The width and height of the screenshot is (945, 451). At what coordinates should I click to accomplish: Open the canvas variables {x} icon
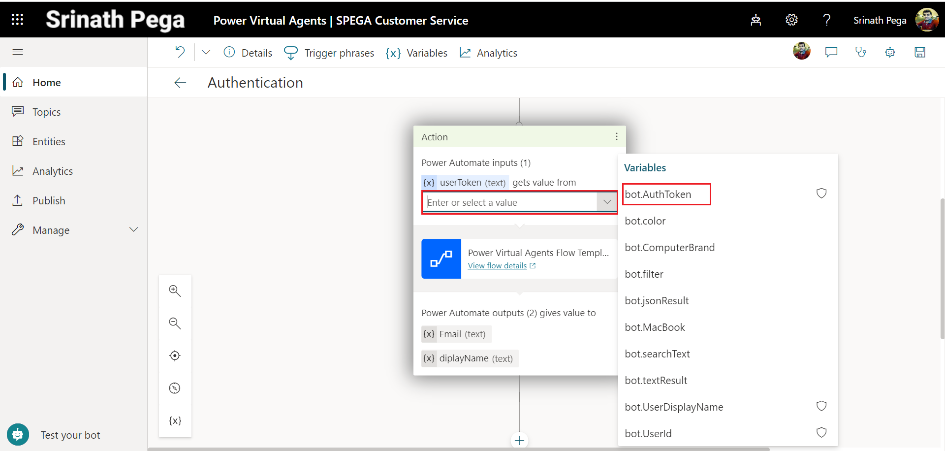pos(175,420)
